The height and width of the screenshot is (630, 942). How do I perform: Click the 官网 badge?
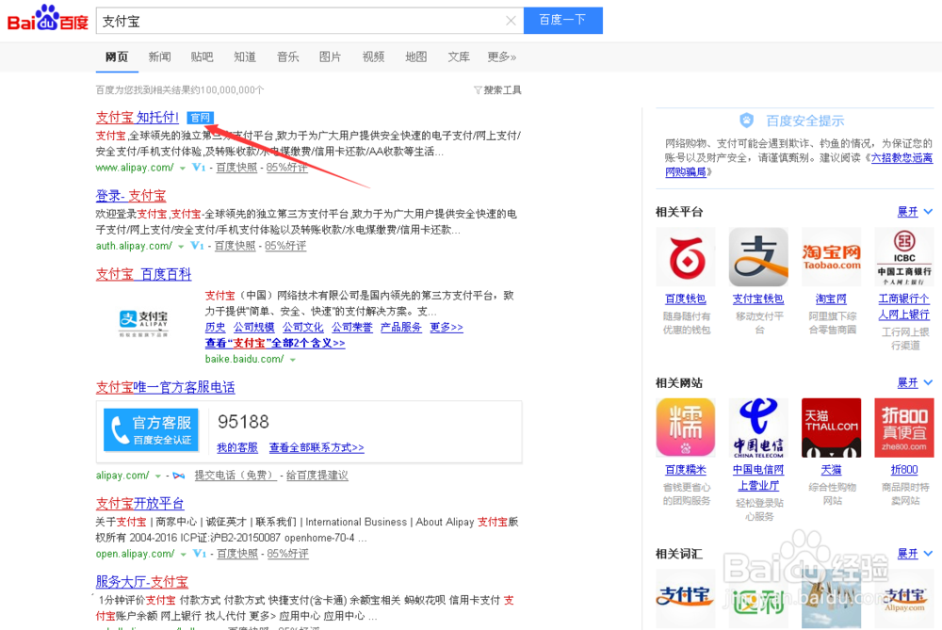click(200, 118)
